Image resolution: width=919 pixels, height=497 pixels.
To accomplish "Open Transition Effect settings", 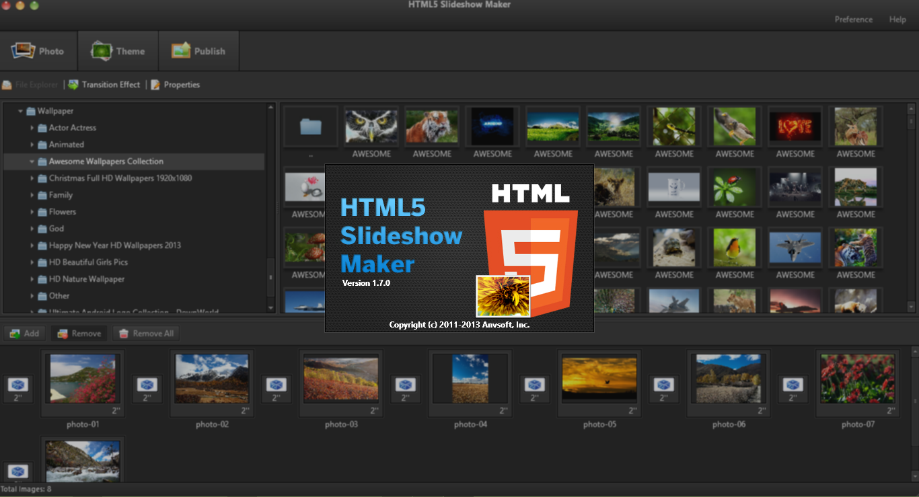I will [x=104, y=85].
